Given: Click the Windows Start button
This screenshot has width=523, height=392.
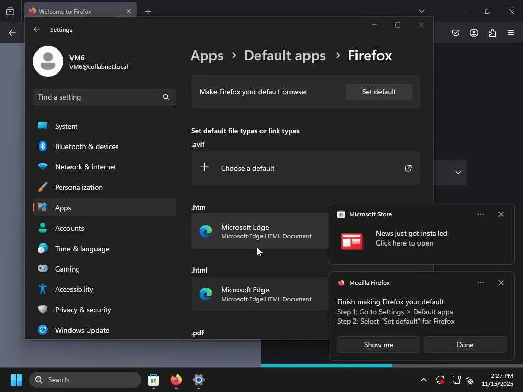Looking at the screenshot, I should (16, 380).
